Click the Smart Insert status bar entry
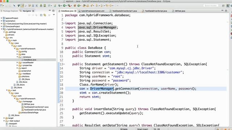 (x=142, y=129)
